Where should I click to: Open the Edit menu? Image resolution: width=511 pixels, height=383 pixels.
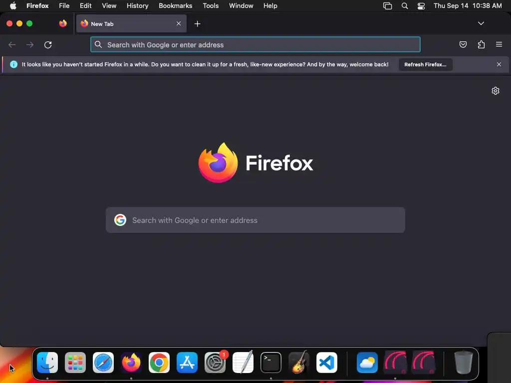click(85, 6)
